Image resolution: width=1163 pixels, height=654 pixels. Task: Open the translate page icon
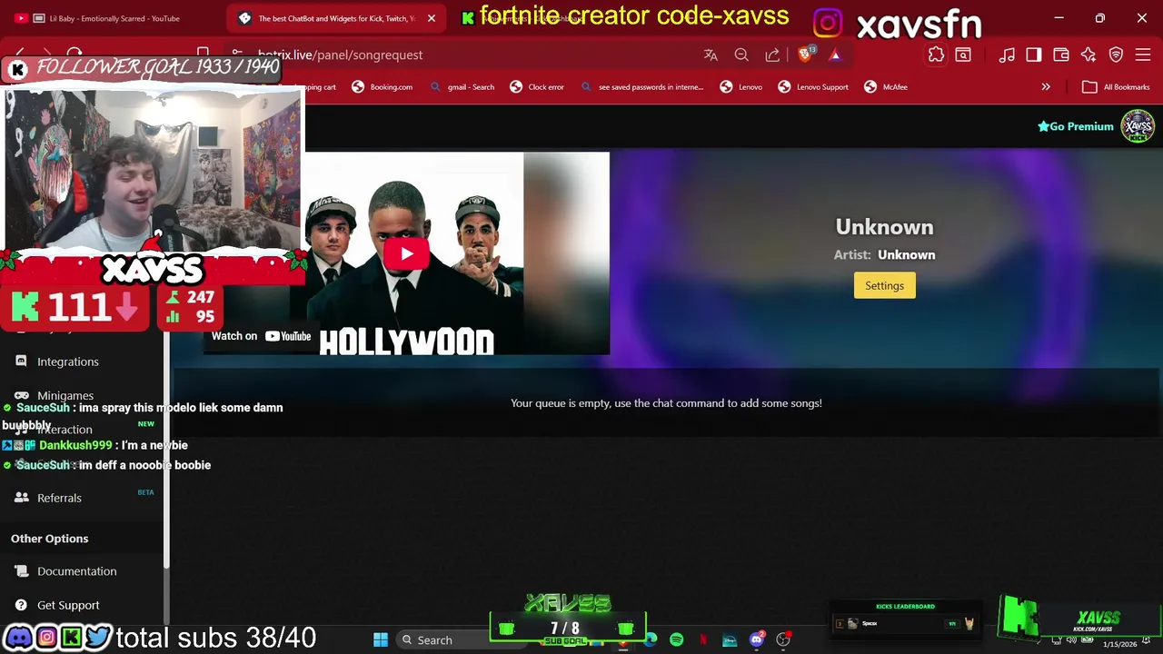[x=711, y=54]
